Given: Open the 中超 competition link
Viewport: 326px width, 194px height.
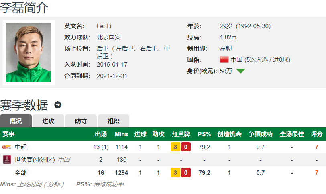Looking at the screenshot, I should [x=20, y=147].
